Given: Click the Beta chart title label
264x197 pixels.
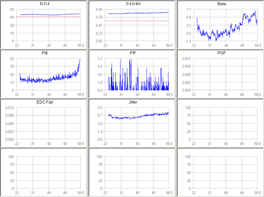Looking at the screenshot, I should pos(221,4).
